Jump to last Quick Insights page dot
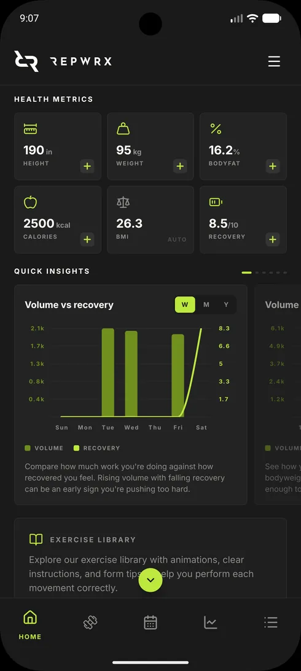301x671 pixels. tap(285, 272)
